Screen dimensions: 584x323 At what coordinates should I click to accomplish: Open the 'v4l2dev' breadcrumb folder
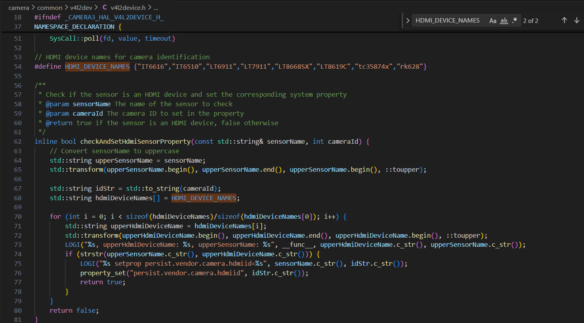point(81,8)
